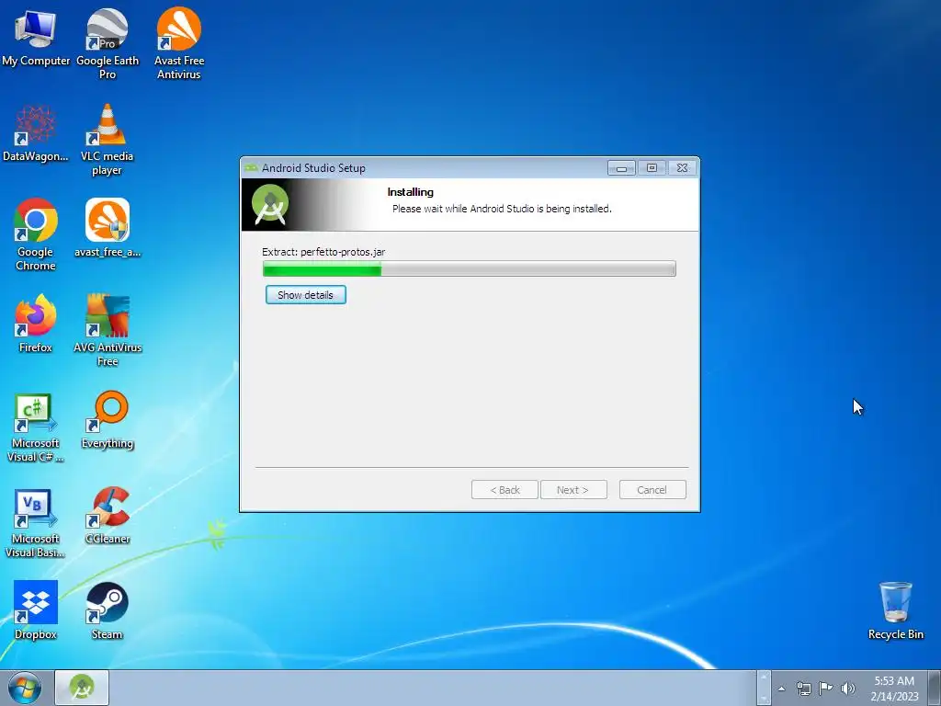Open Google Earth Pro shortcut
Viewport: 941px width, 706px height.
(x=108, y=43)
